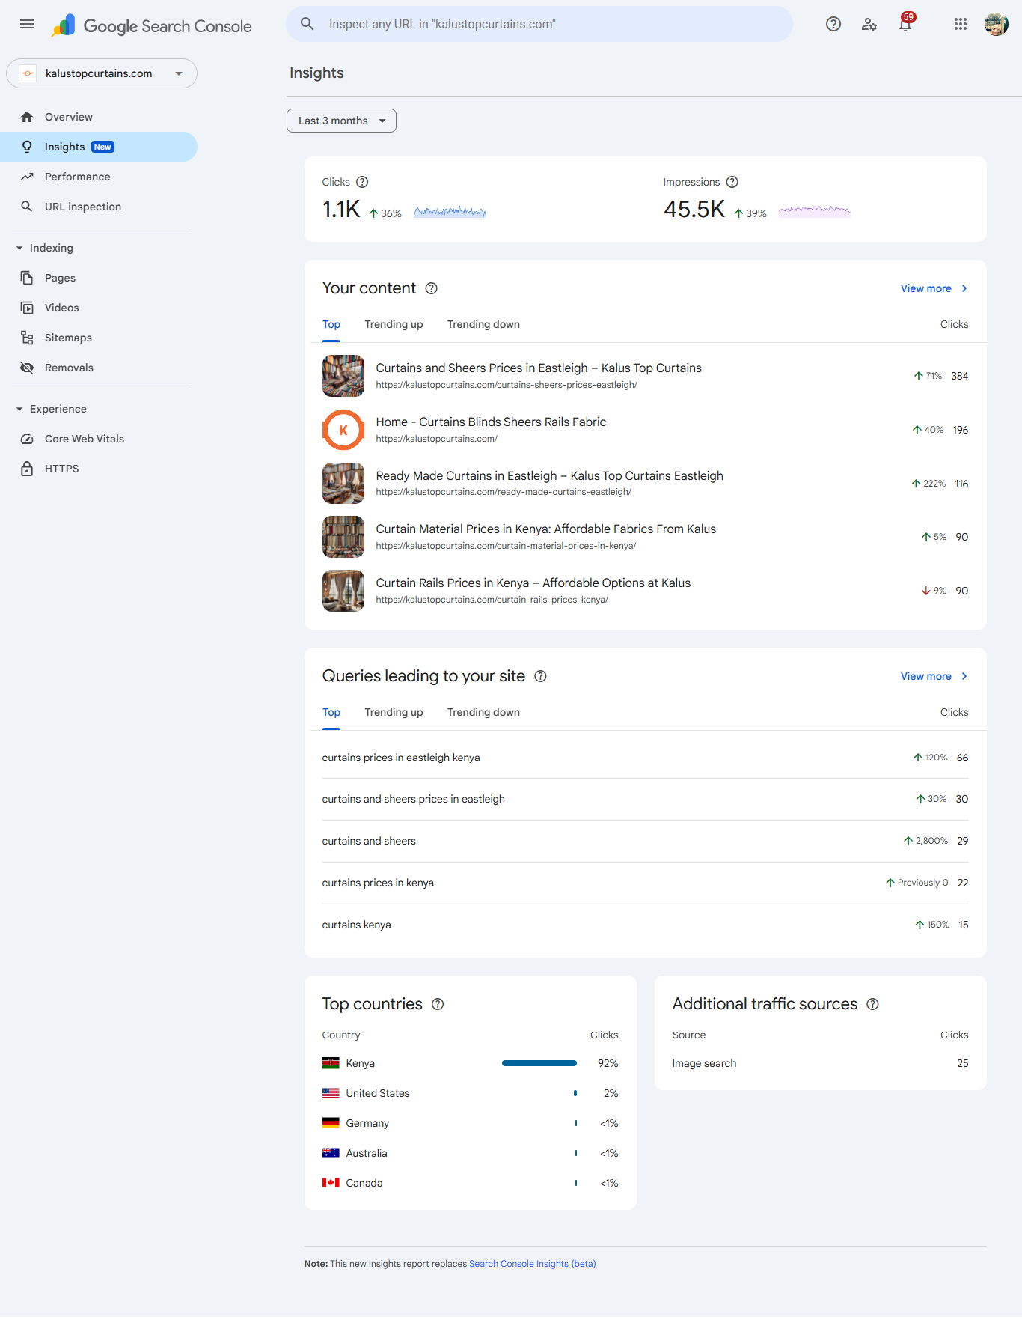The height and width of the screenshot is (1320, 1022).
Task: Click the Core Web Vitals gauge icon
Action: [27, 439]
